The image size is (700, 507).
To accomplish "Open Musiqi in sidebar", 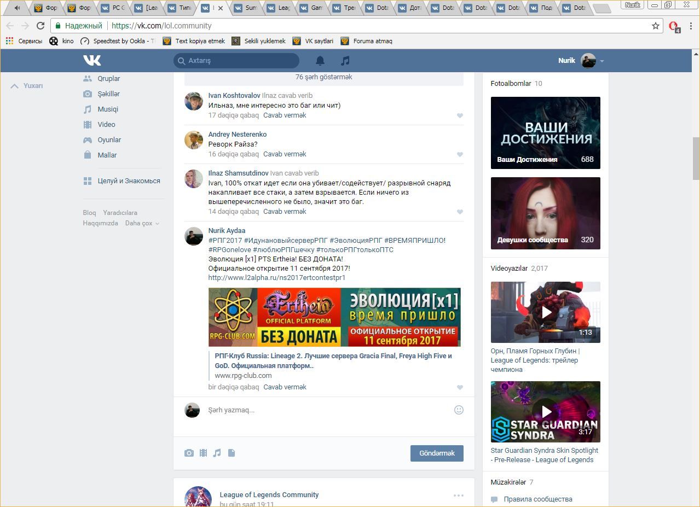I will 108,109.
